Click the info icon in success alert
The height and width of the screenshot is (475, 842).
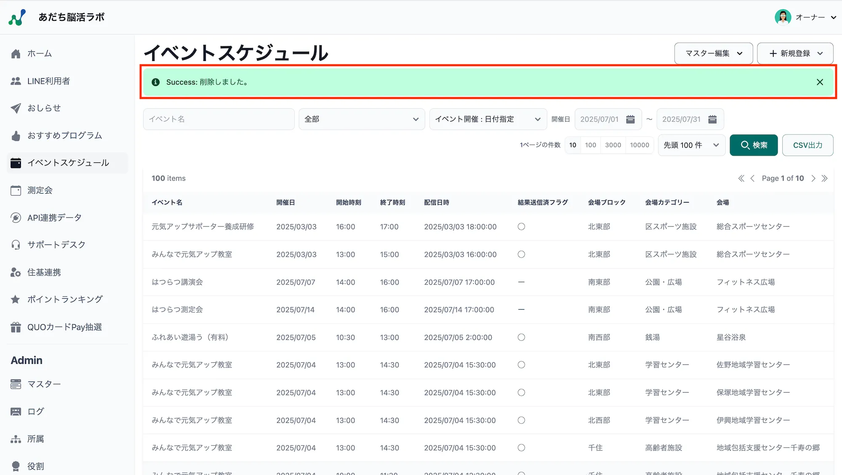155,82
